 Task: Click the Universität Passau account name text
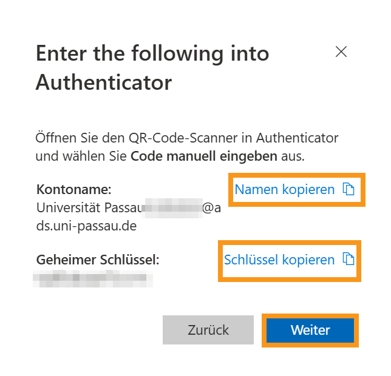tap(89, 207)
